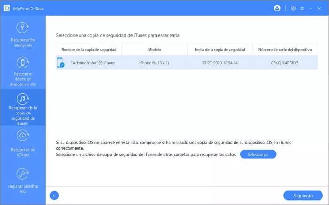The image size is (329, 205).
Task: Click the 10-27-2020 10:54:14 date cell
Action: click(219, 63)
